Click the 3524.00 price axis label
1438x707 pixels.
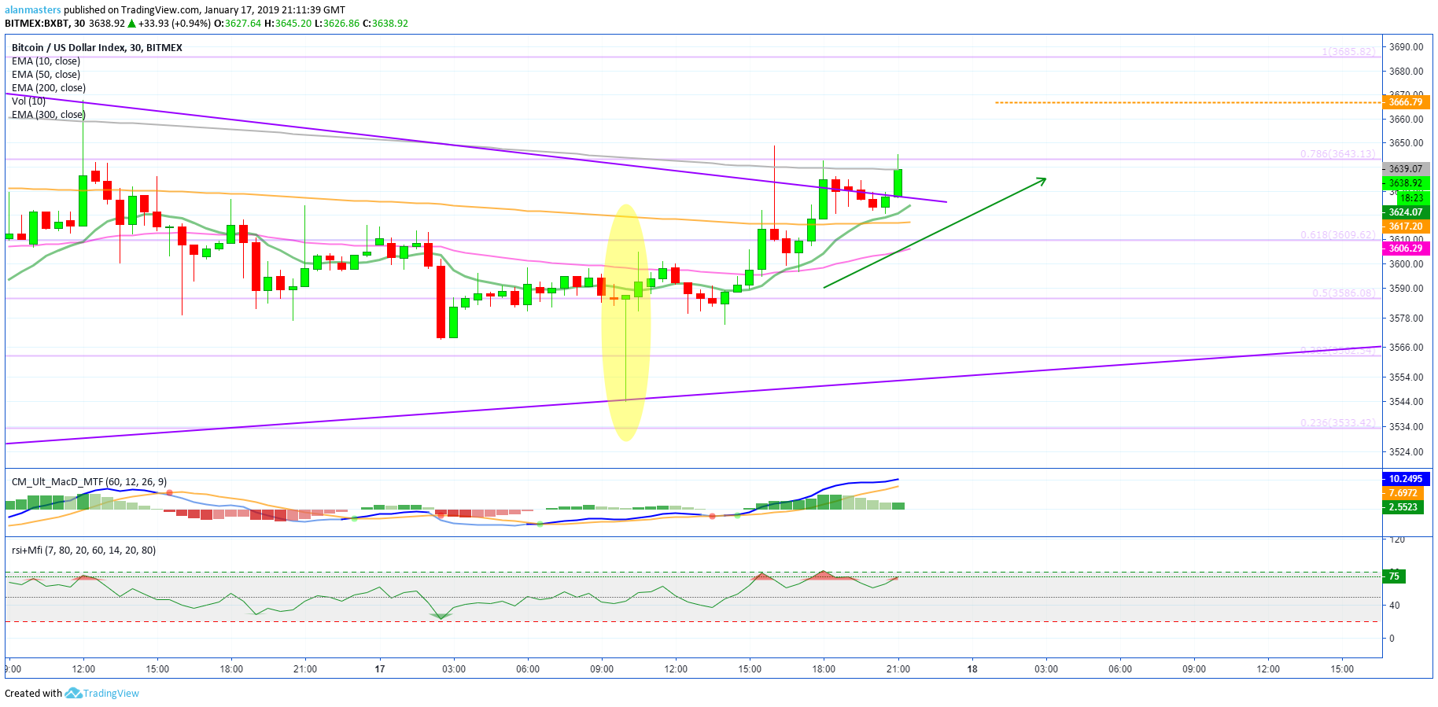pos(1406,452)
